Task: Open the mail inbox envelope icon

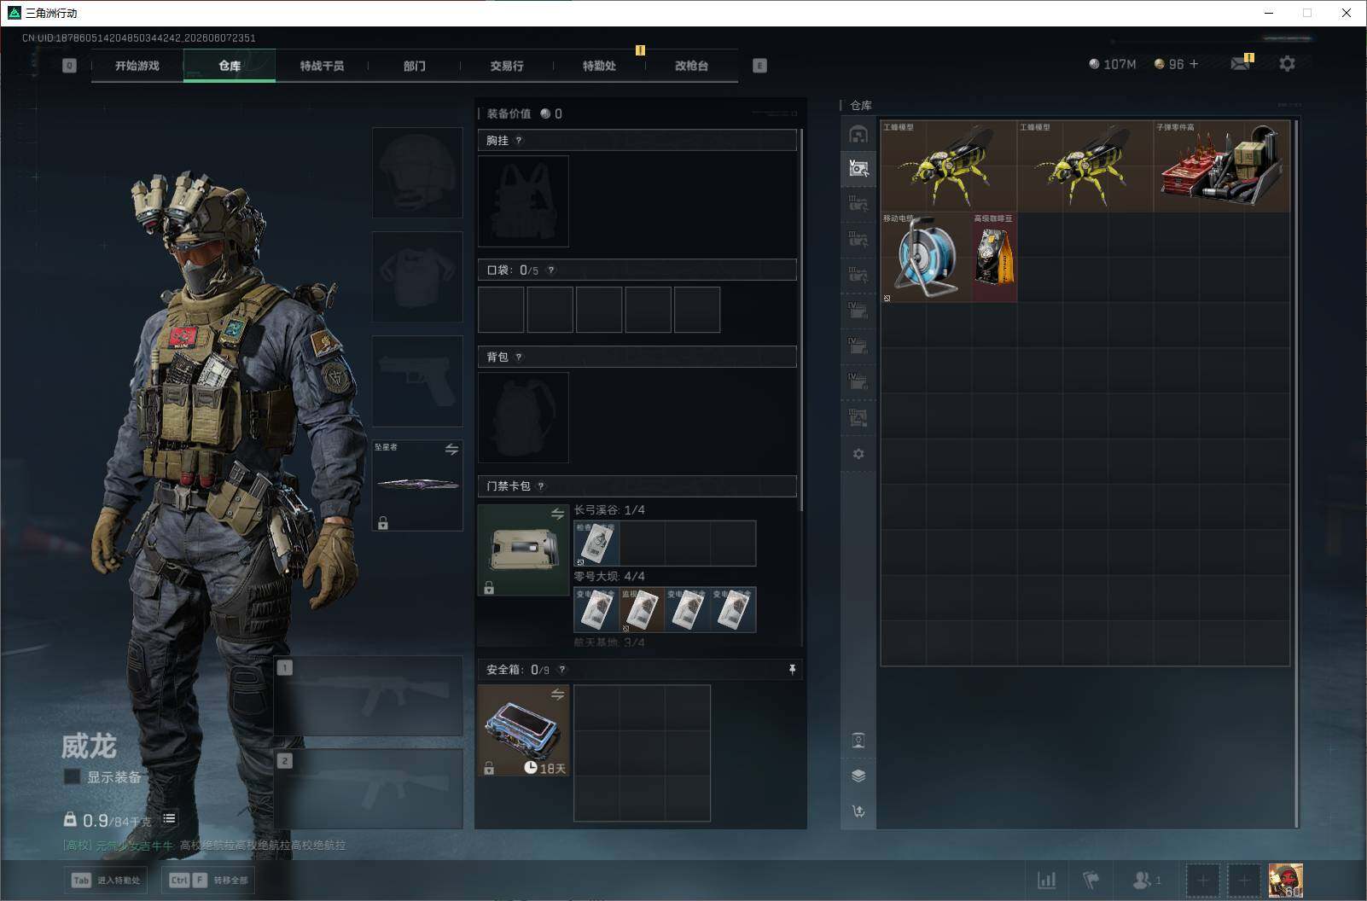Action: coord(1241,63)
